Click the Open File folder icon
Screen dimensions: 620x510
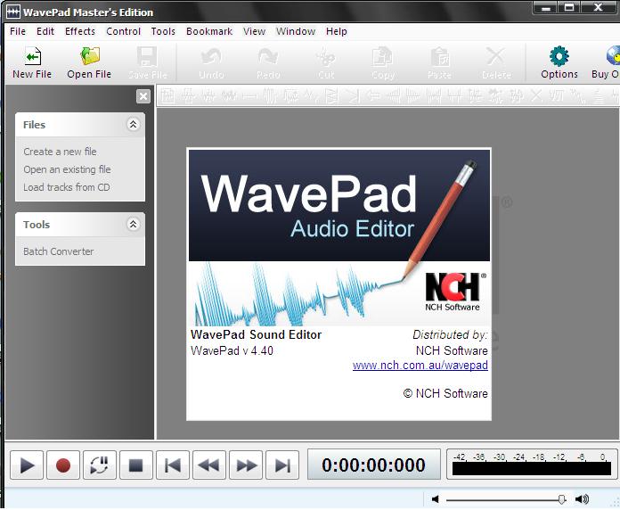pyautogui.click(x=90, y=56)
